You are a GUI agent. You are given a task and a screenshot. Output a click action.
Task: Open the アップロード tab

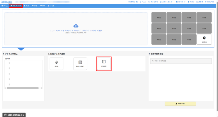click(x=16, y=6)
